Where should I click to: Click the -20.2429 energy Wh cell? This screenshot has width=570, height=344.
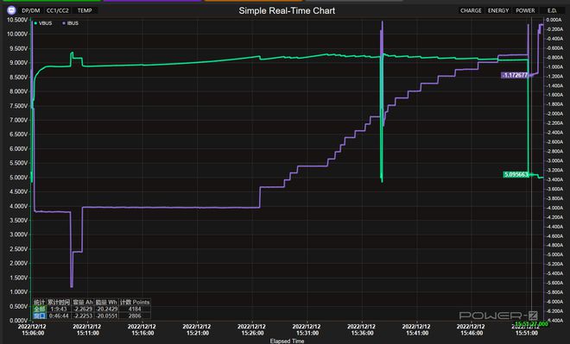106,309
